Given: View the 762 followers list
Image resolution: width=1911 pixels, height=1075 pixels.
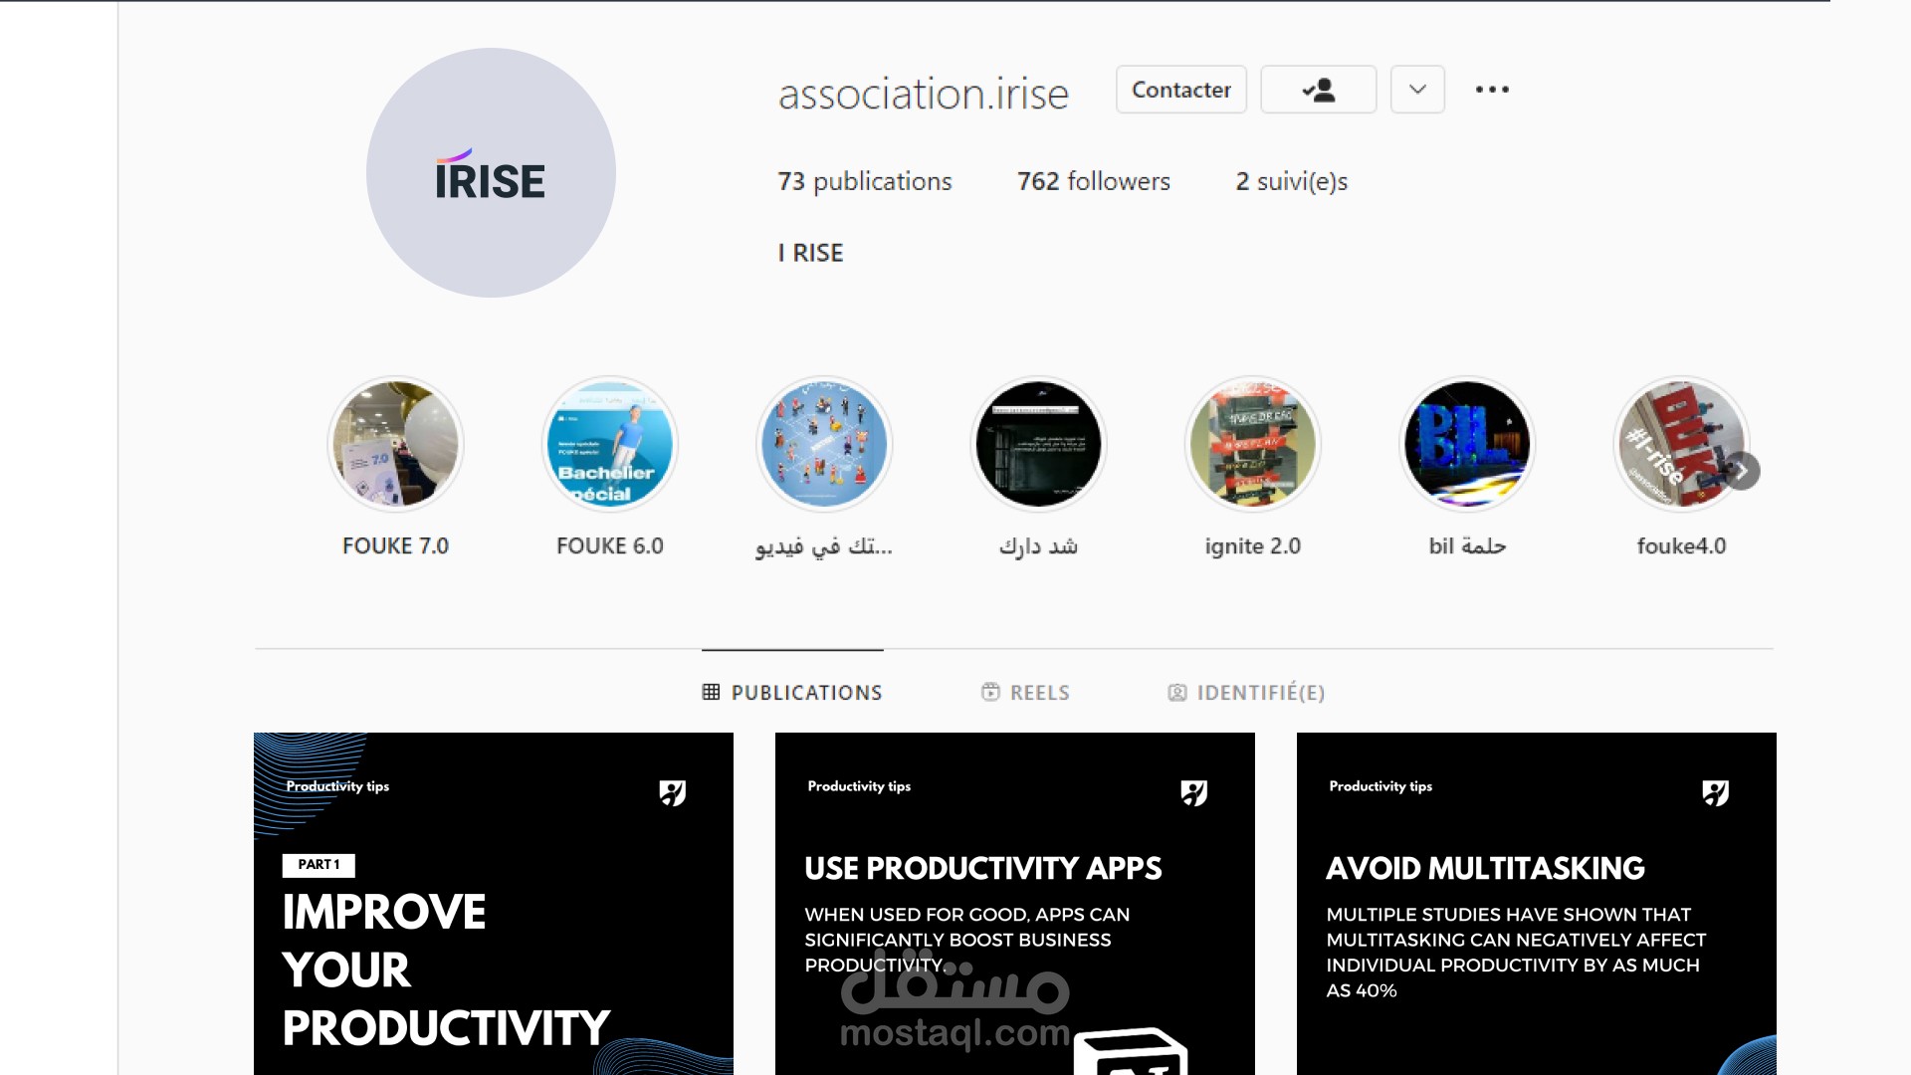Looking at the screenshot, I should (x=1093, y=181).
